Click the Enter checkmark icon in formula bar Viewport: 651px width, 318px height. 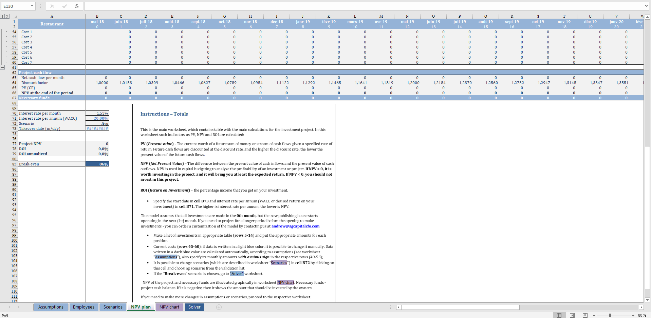[x=64, y=6]
